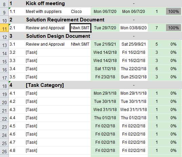
Task: Click the Thu 01/2/18 start date cell
Action: tap(105, 117)
